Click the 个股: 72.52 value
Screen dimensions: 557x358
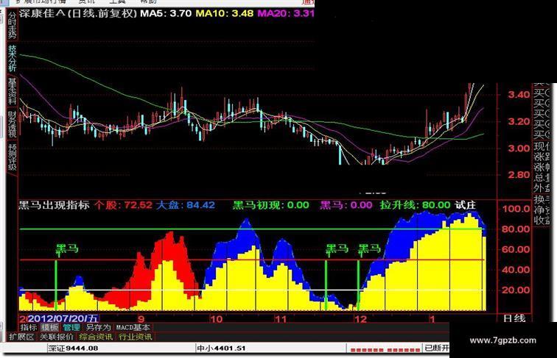[123, 205]
